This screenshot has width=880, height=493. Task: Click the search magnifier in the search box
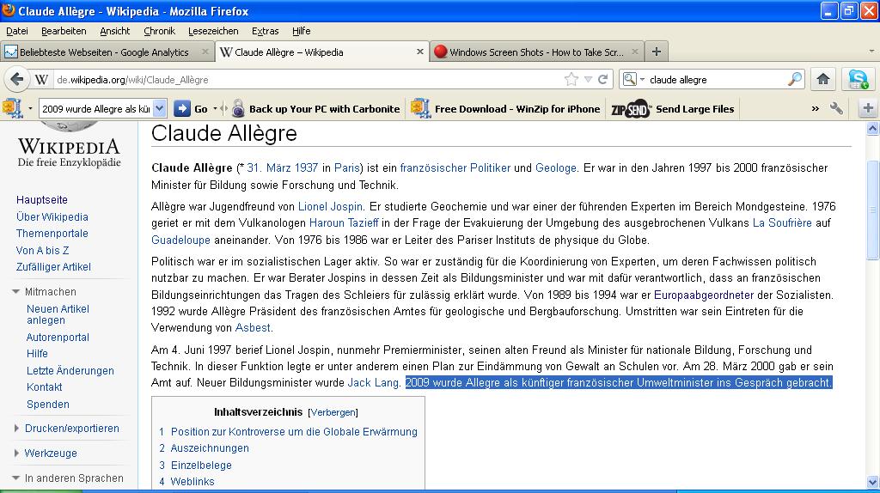[795, 80]
